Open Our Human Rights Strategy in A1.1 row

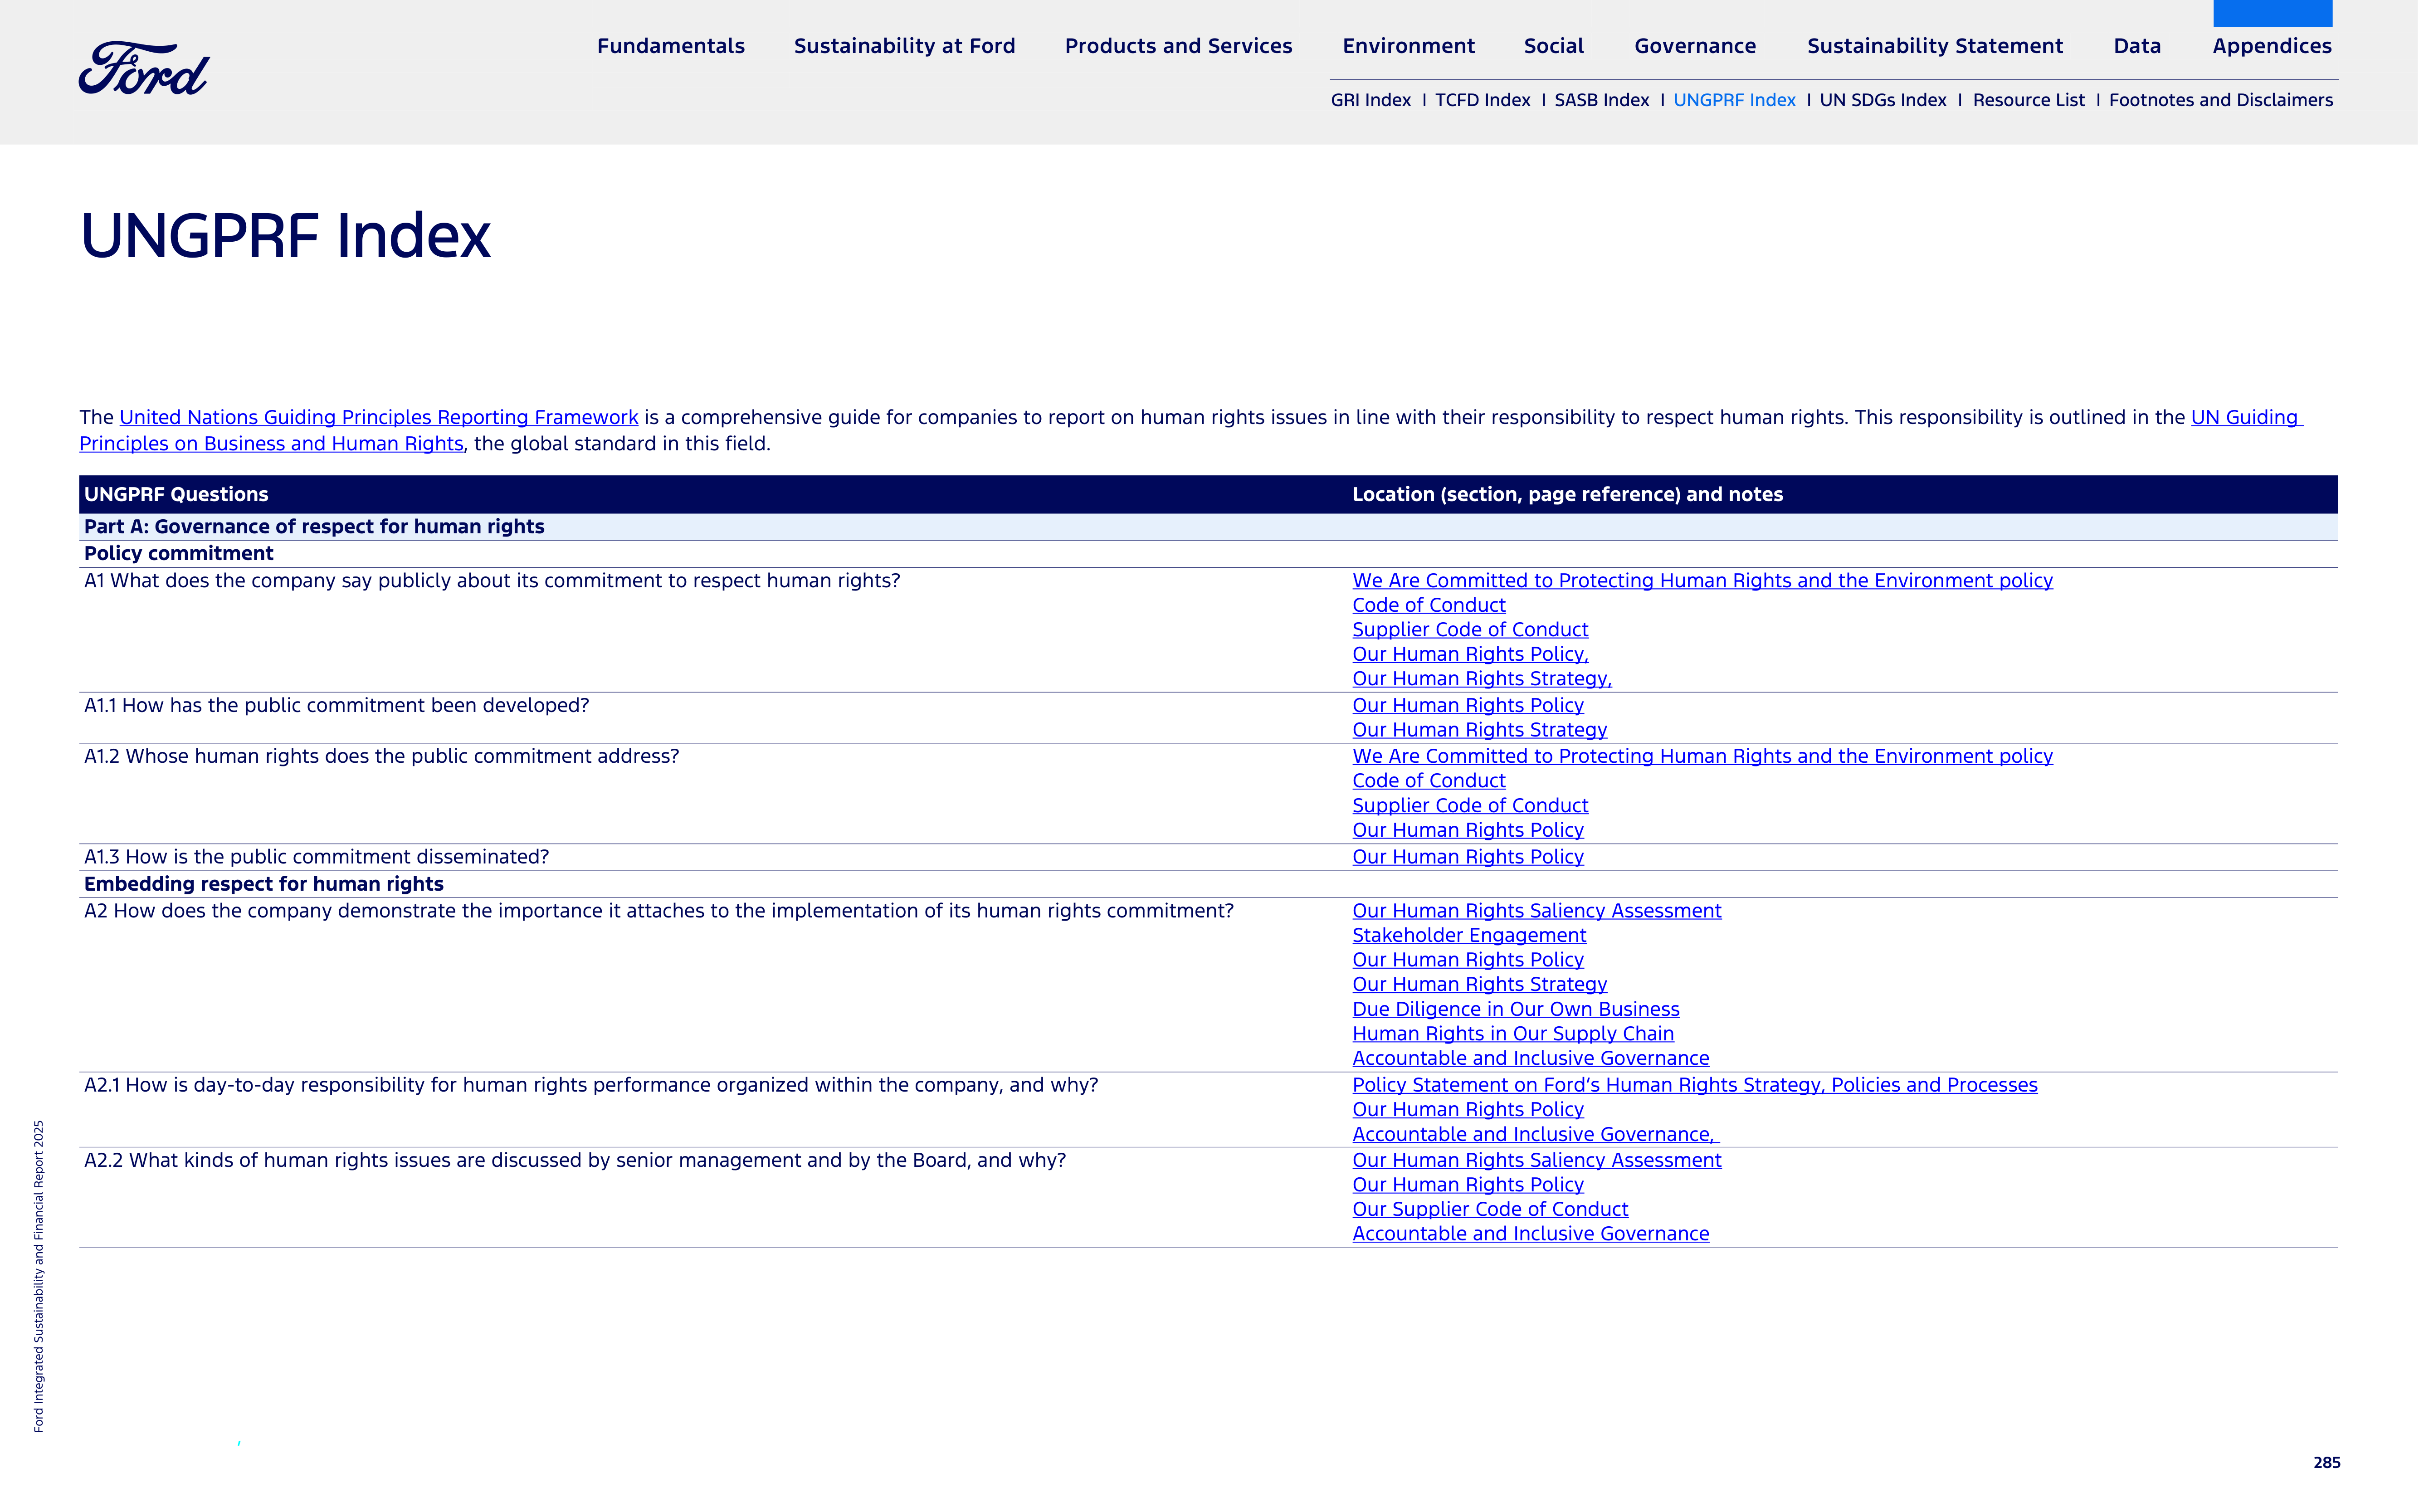(x=1479, y=730)
